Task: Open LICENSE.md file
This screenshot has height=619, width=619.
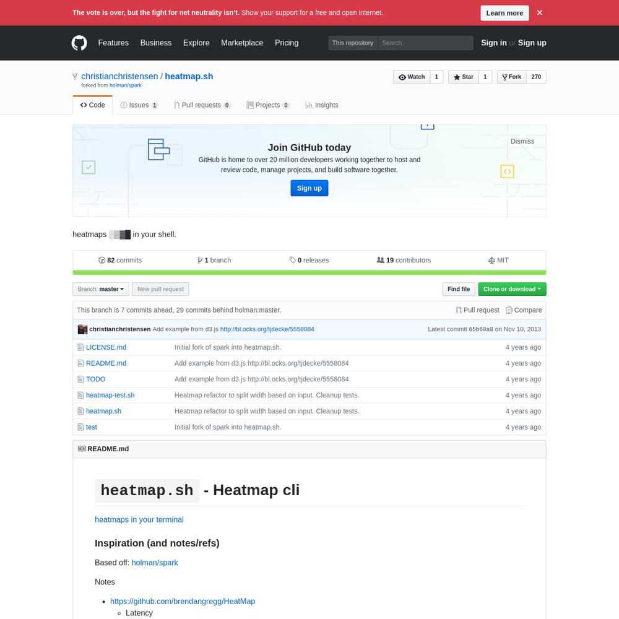Action: click(x=106, y=347)
